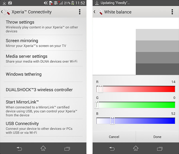Click the lightest gray preview band
Image resolution: width=179 pixels, height=154 pixels.
pos(157,35)
